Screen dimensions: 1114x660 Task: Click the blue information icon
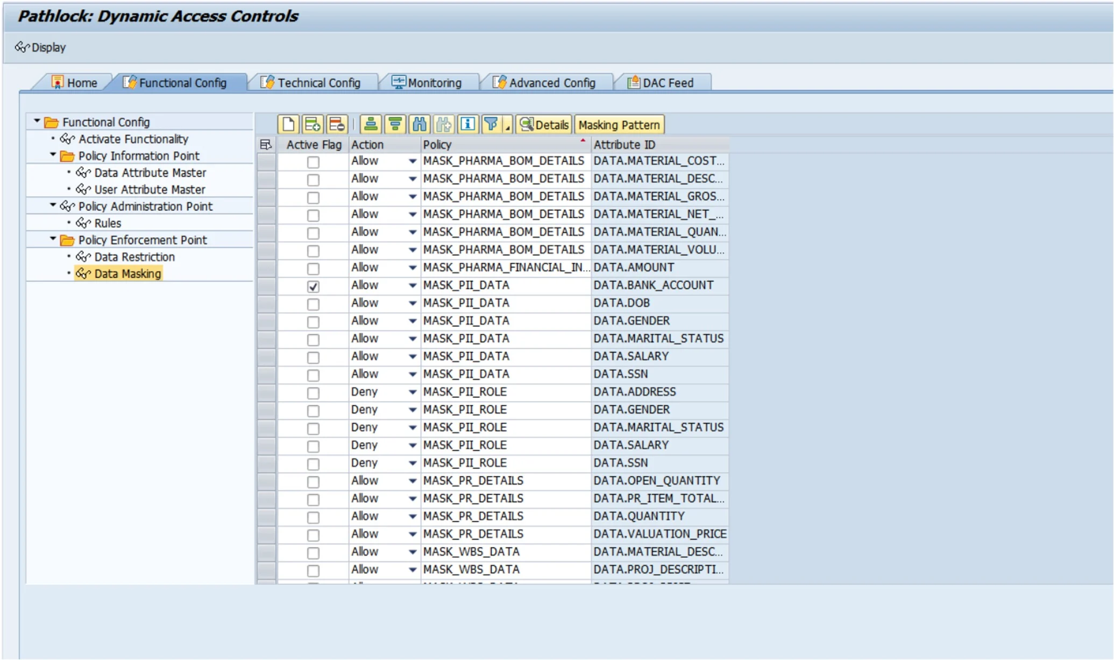click(x=468, y=125)
